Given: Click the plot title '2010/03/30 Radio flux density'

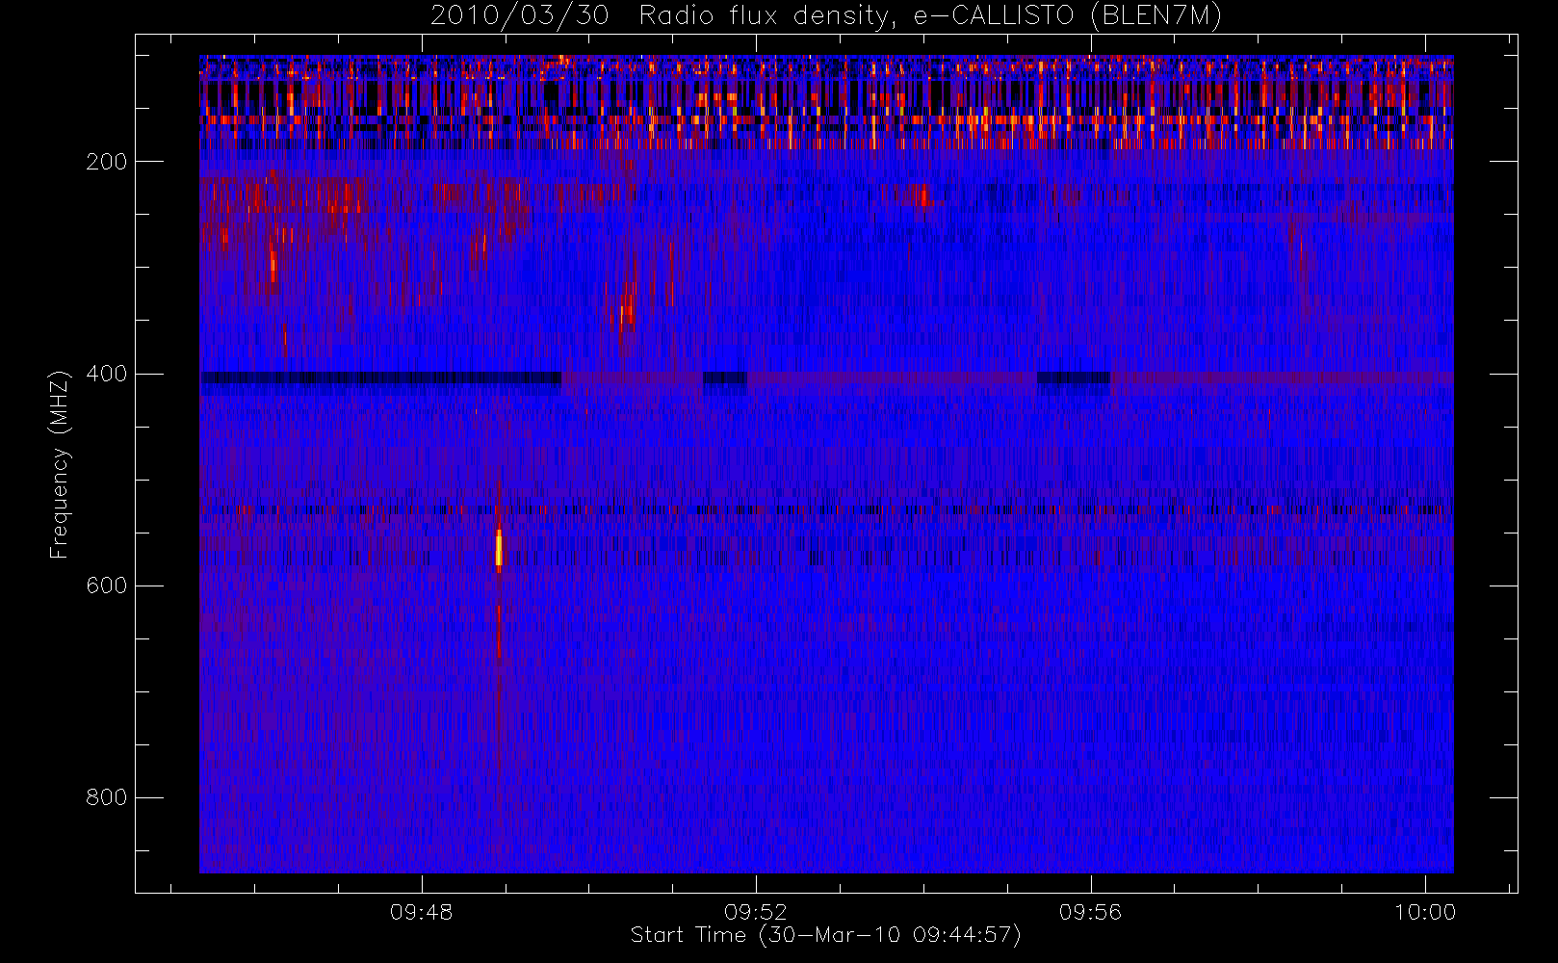Looking at the screenshot, I should tap(826, 16).
